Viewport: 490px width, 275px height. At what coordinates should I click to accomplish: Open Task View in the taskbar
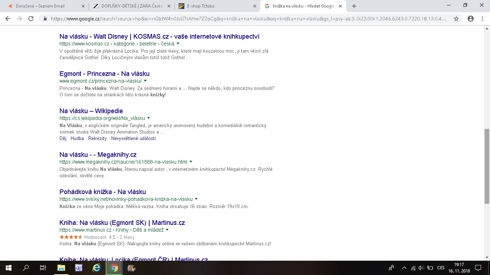(x=43, y=268)
